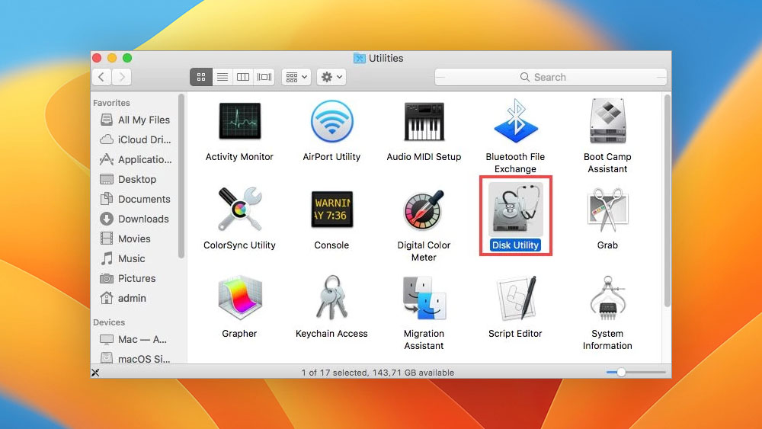
Task: Select the Audio MIDI Setup piano icon
Action: pos(424,121)
